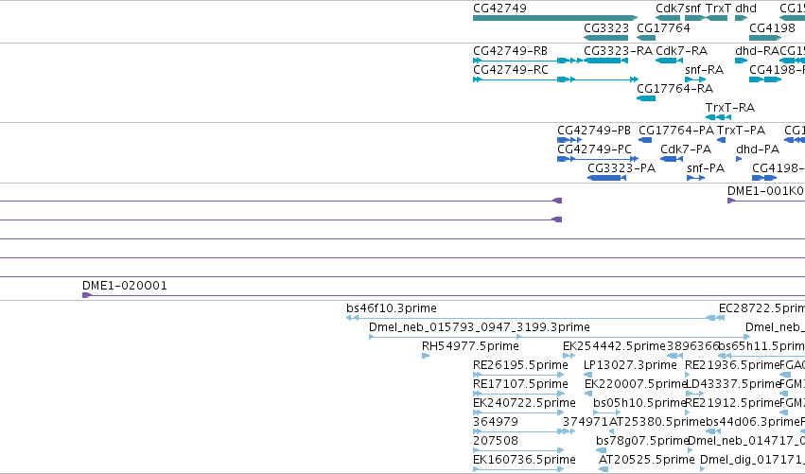Select transcript CG42749-RC

click(x=555, y=79)
